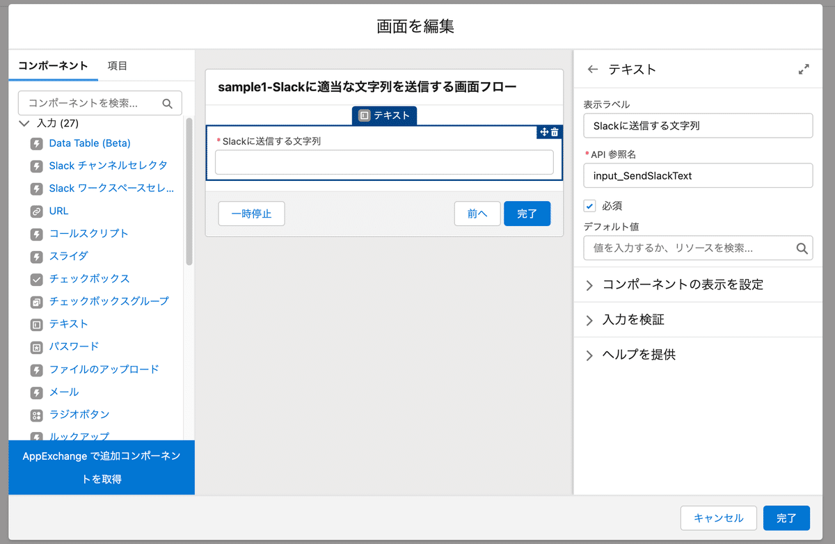Click the 完了 button in the dialog footer
The width and height of the screenshot is (835, 544).
point(787,518)
